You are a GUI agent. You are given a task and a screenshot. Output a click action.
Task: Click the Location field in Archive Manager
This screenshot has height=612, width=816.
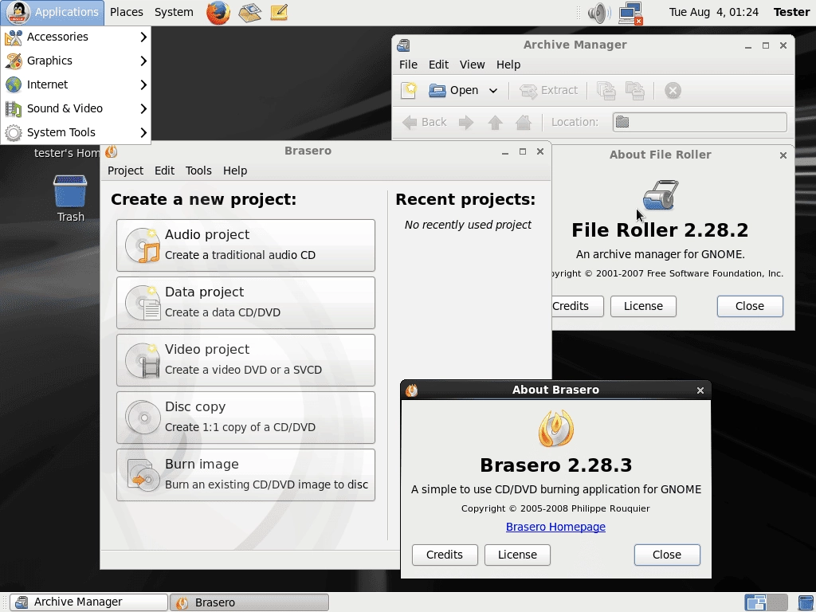click(700, 122)
